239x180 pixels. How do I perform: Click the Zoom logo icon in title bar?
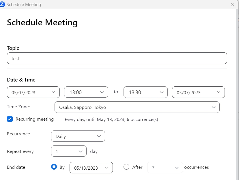tap(3, 4)
